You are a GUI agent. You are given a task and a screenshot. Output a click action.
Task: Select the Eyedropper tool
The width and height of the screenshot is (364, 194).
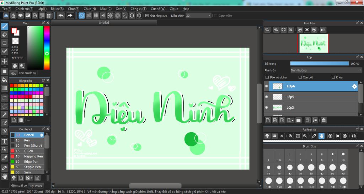tap(4, 168)
